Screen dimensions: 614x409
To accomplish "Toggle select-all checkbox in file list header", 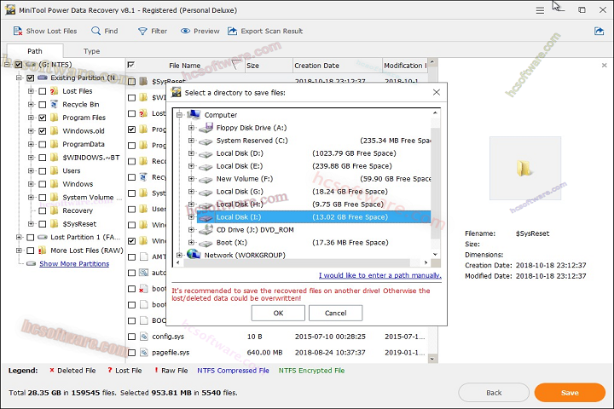I will click(x=131, y=65).
